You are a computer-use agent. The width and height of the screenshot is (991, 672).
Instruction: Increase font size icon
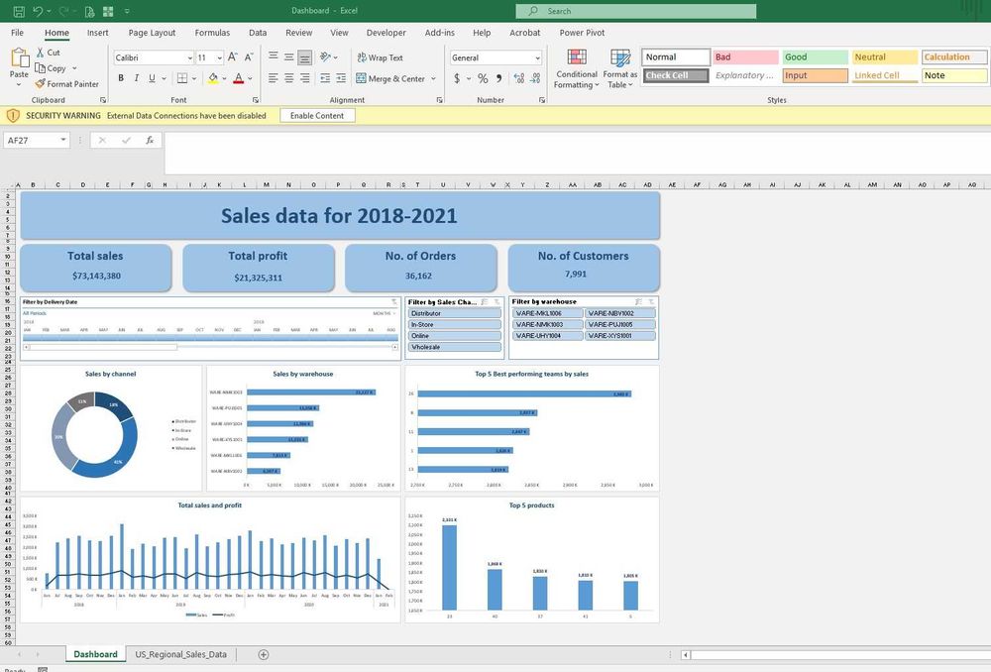coord(233,56)
